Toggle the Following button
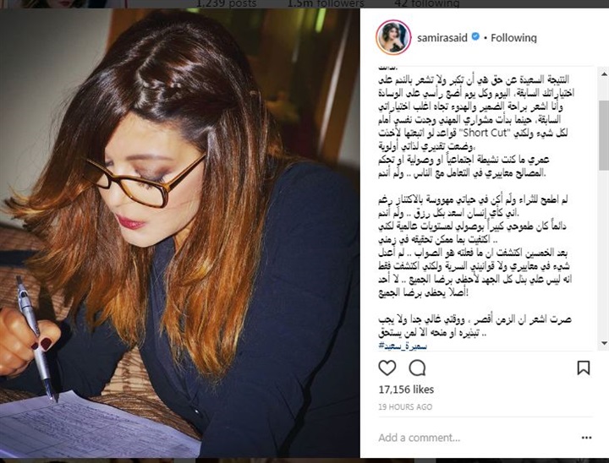Viewport: 609px width, 463px height. pos(513,38)
